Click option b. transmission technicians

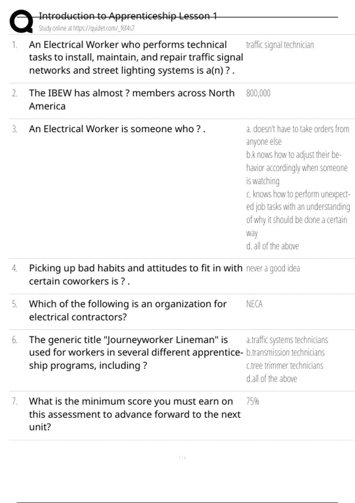pyautogui.click(x=285, y=353)
